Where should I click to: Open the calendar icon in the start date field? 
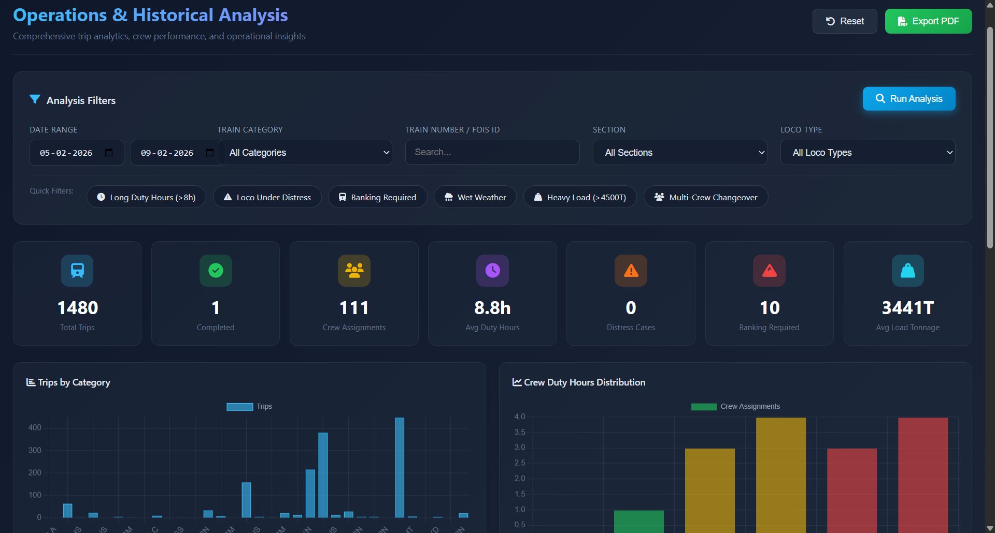click(108, 152)
